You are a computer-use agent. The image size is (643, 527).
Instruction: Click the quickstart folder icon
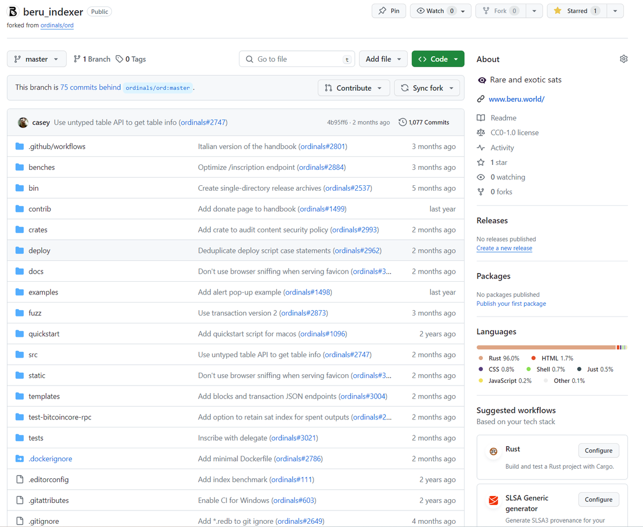click(x=20, y=334)
